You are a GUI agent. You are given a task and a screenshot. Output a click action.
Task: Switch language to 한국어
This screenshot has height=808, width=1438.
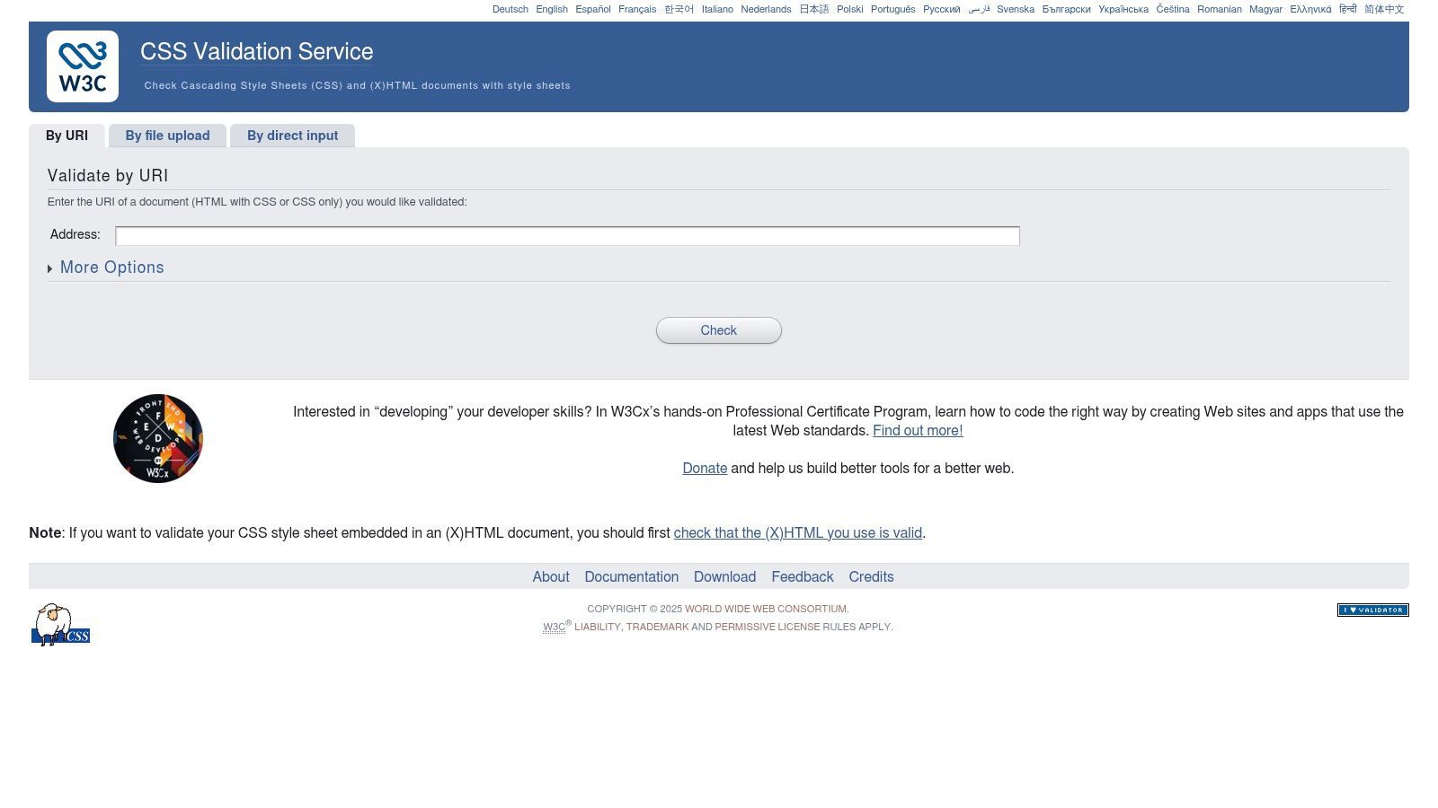click(679, 9)
